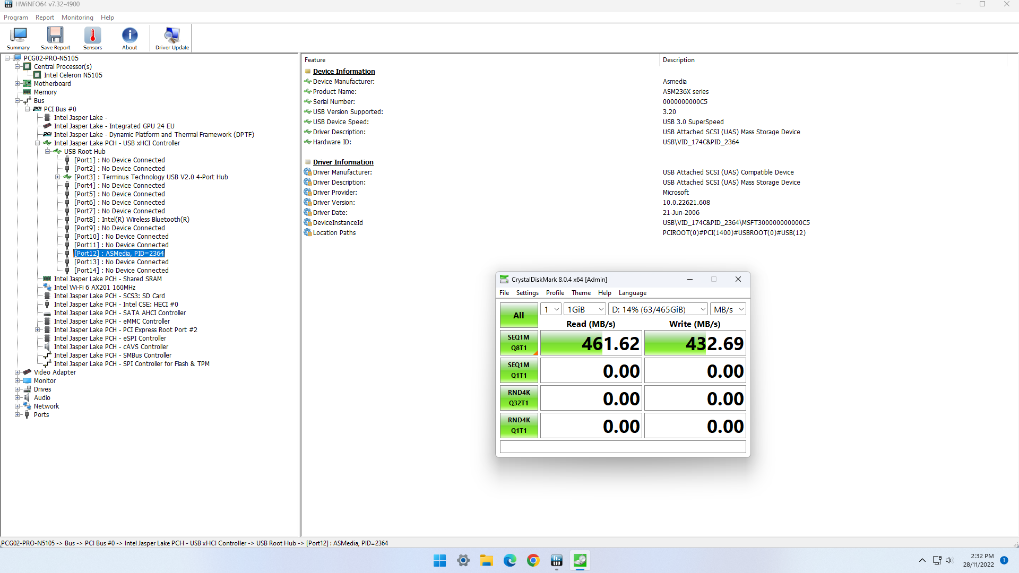Screen dimensions: 1019x573
Task: Open CrystalDiskMark Theme menu
Action: point(581,293)
